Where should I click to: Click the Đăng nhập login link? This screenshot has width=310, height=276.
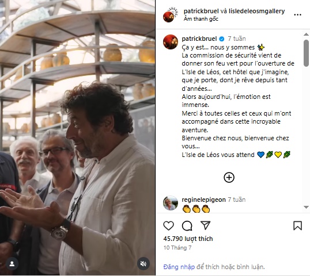tap(179, 267)
